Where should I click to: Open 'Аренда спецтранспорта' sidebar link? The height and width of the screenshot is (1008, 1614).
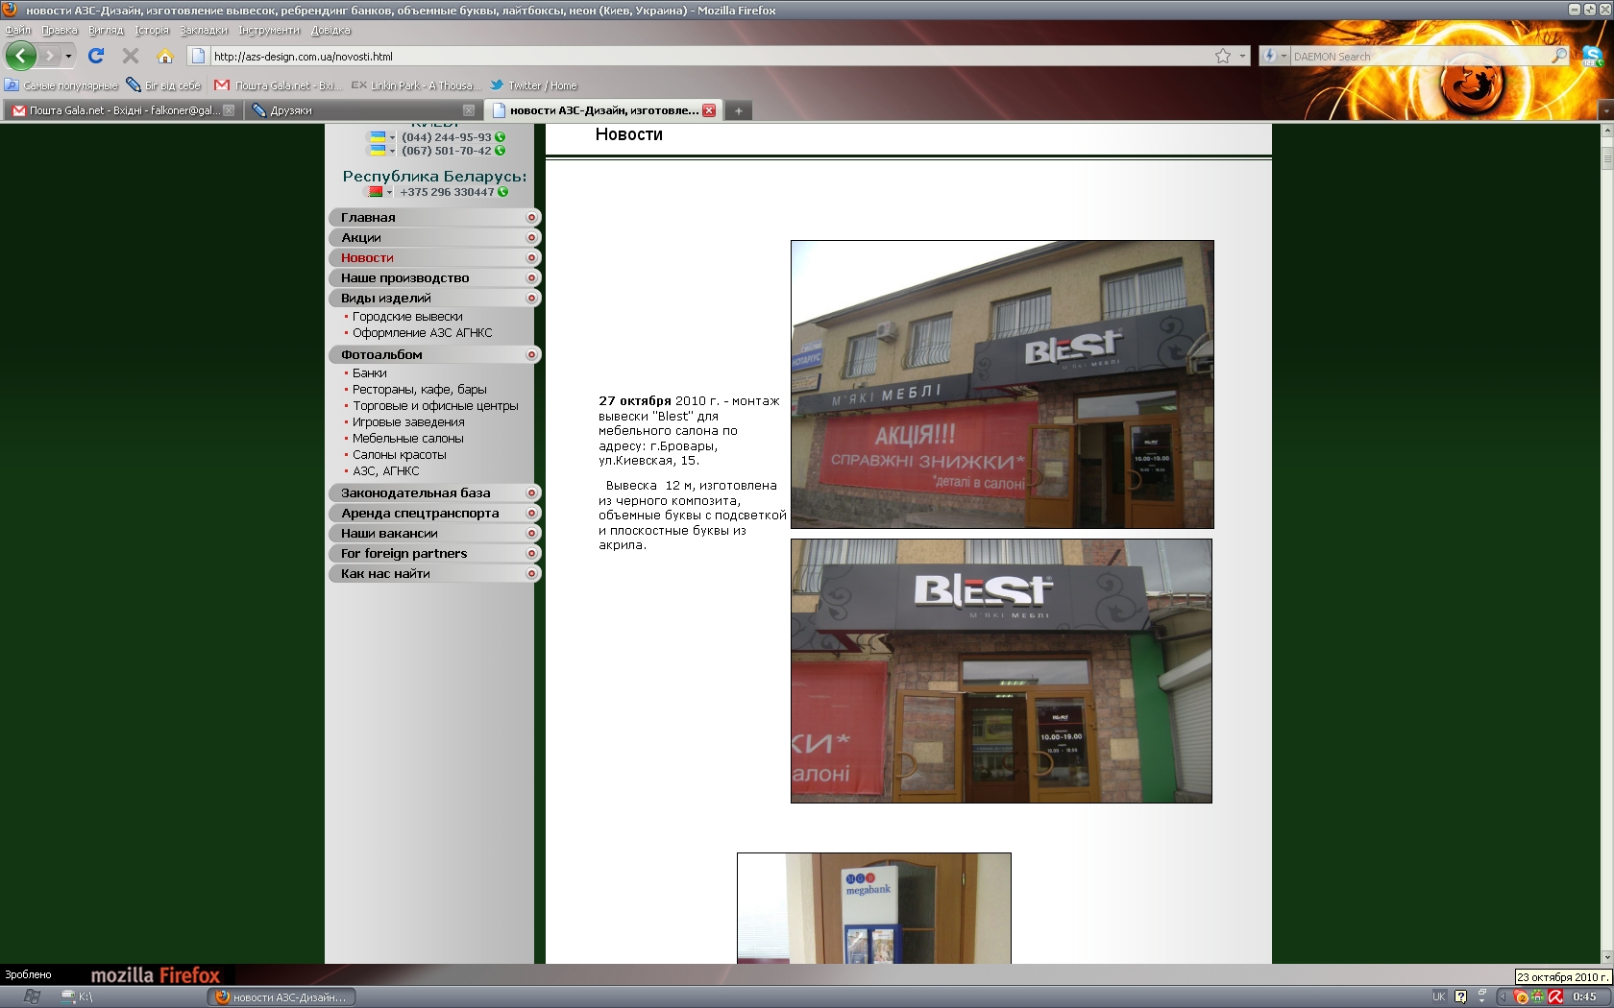(x=435, y=514)
